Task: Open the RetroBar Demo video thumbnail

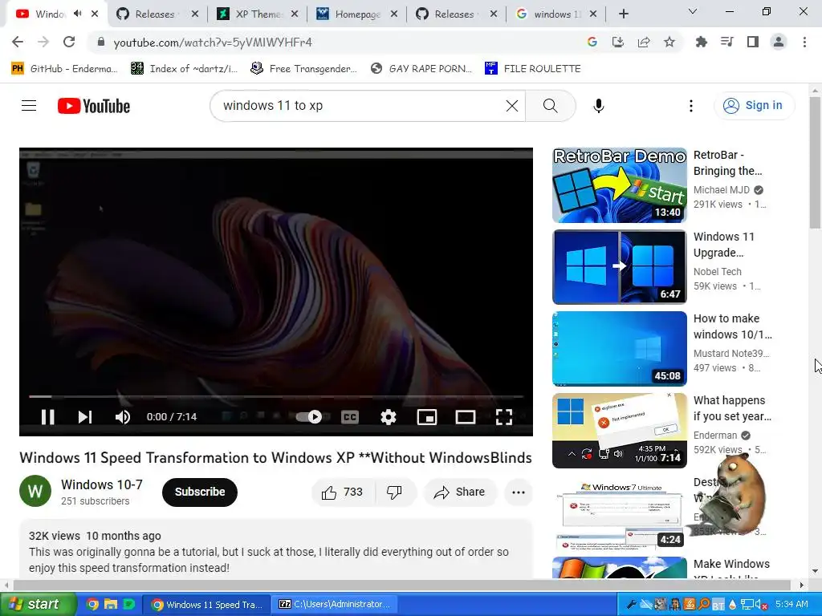Action: [x=620, y=185]
